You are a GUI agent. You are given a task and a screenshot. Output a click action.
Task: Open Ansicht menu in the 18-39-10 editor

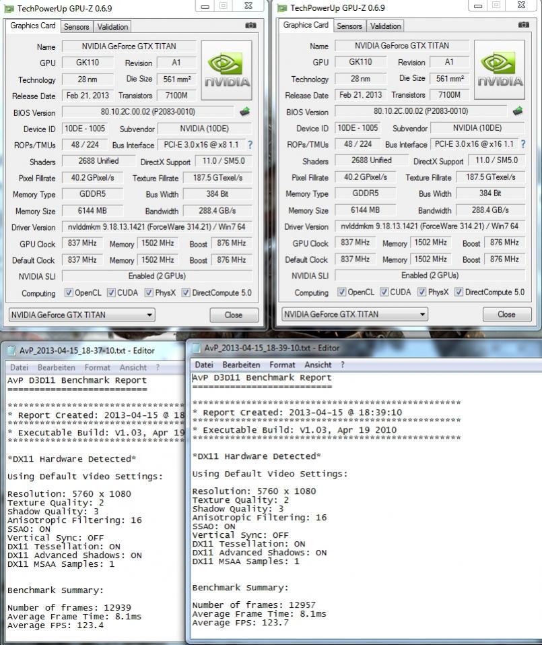[318, 365]
